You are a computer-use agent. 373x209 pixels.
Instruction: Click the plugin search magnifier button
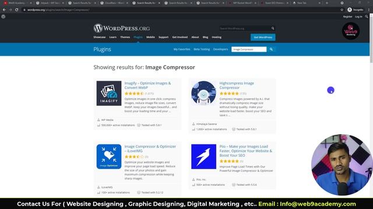(x=271, y=49)
